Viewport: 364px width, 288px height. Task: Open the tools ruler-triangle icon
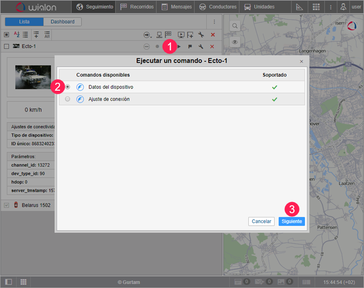(x=300, y=7)
